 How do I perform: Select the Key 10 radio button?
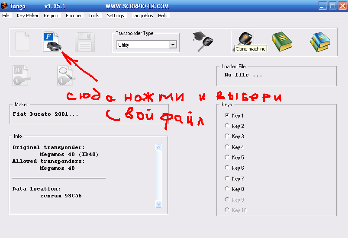(x=227, y=209)
